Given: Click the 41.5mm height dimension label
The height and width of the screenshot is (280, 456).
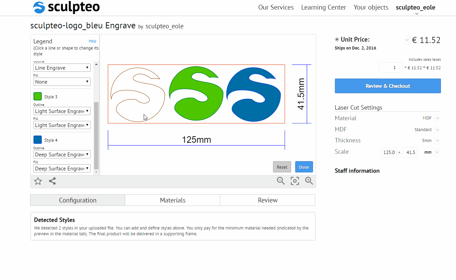Looking at the screenshot, I should pos(301,94).
